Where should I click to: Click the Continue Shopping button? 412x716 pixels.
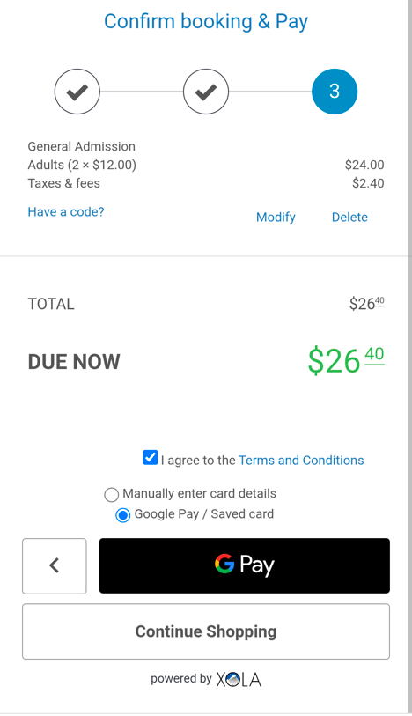tap(206, 631)
